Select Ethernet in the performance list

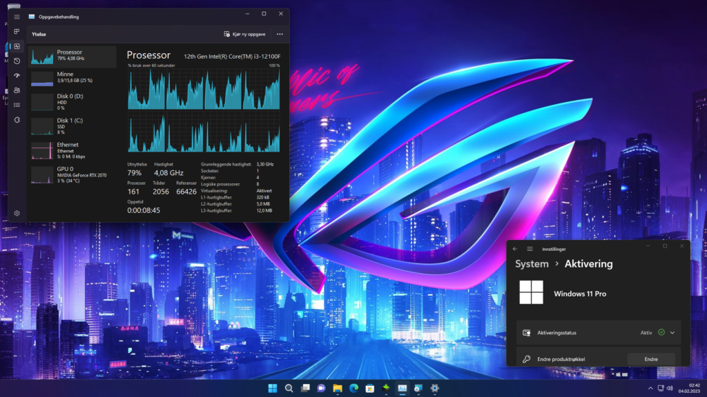pyautogui.click(x=72, y=151)
